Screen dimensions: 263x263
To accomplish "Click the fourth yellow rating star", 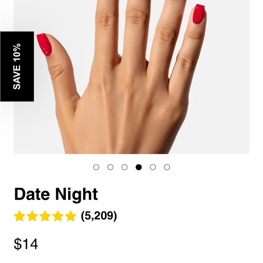I will click(58, 216).
